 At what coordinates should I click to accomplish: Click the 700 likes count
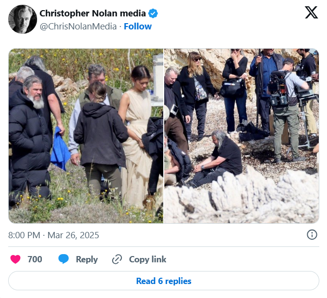coord(35,259)
